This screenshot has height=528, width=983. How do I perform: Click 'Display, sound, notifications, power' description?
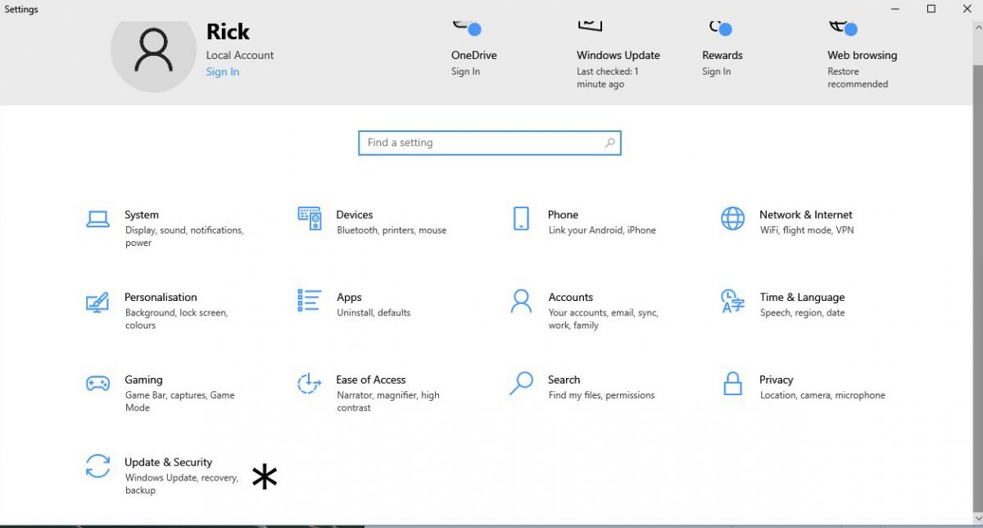tap(184, 237)
